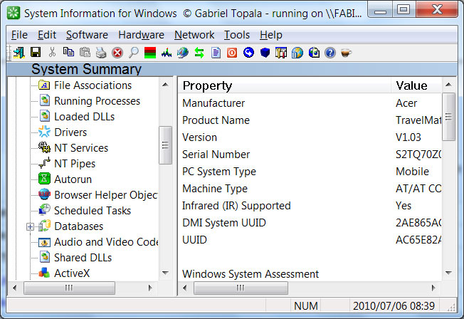The image size is (464, 319).
Task: Open the File menu
Action: (x=19, y=35)
